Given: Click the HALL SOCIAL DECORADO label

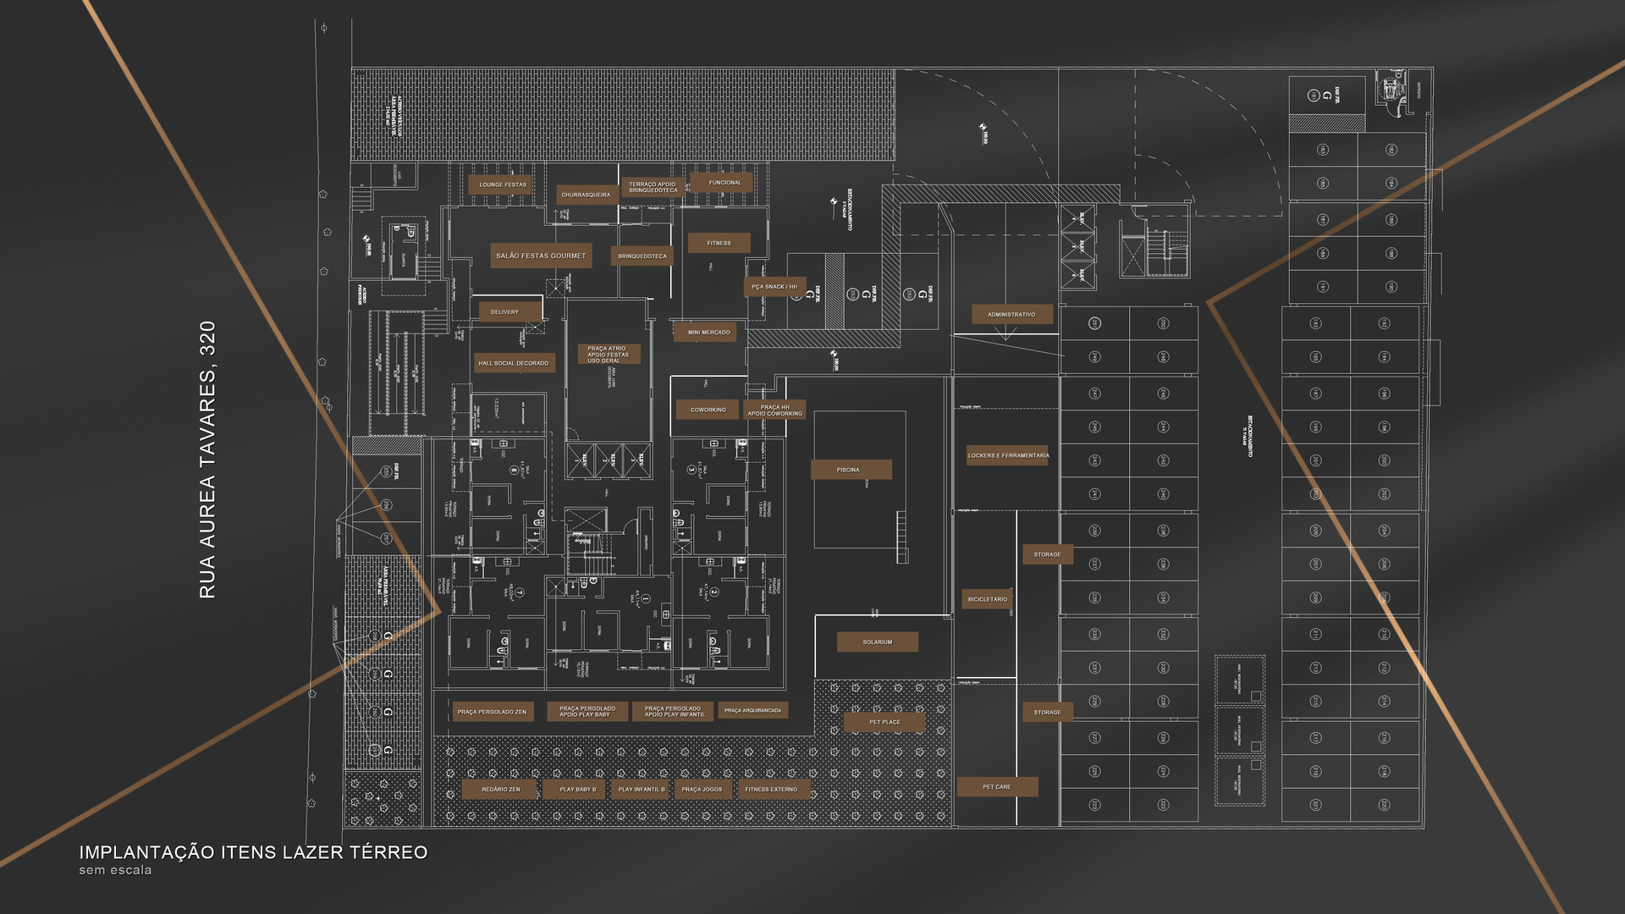Looking at the screenshot, I should tap(513, 363).
